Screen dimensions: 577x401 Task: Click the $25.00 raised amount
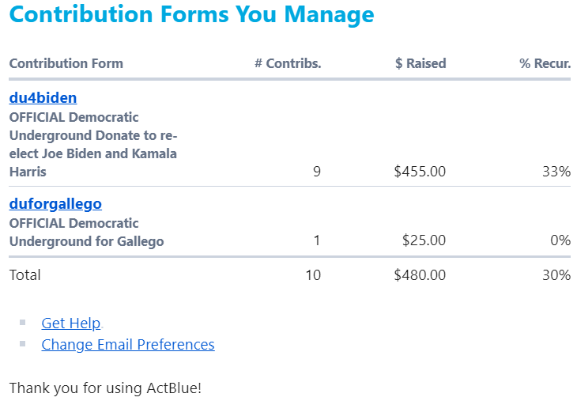pyautogui.click(x=424, y=240)
